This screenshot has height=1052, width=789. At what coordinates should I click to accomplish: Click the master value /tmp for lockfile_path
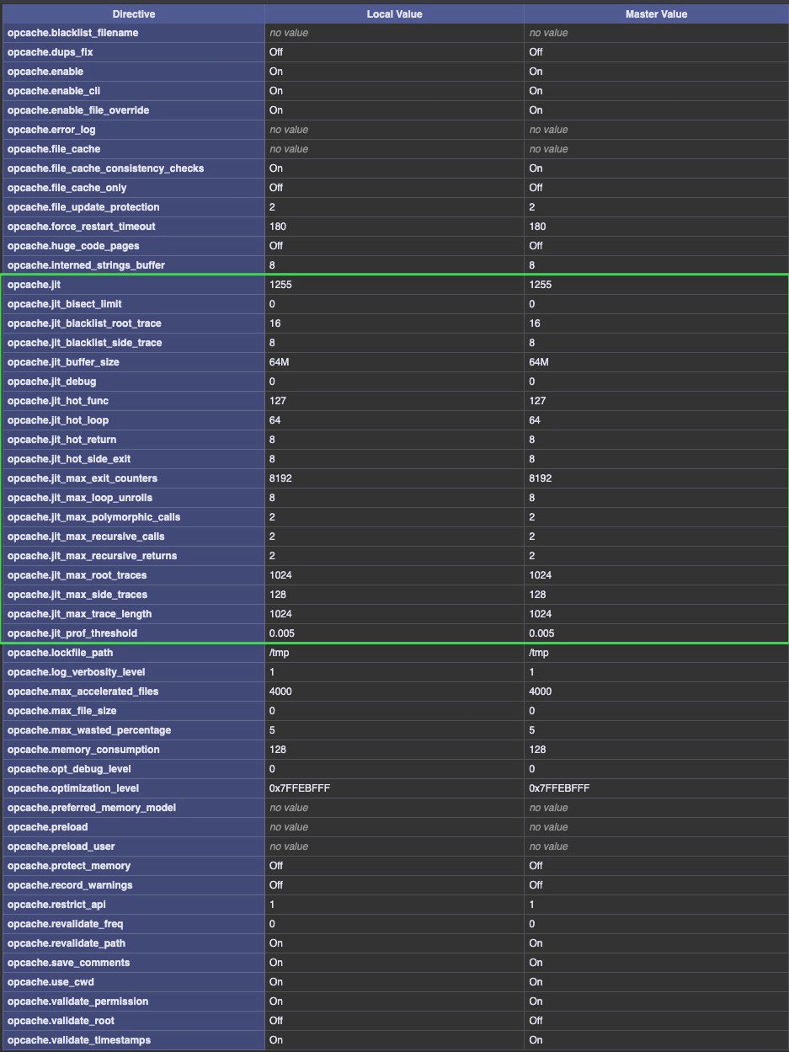tap(540, 653)
